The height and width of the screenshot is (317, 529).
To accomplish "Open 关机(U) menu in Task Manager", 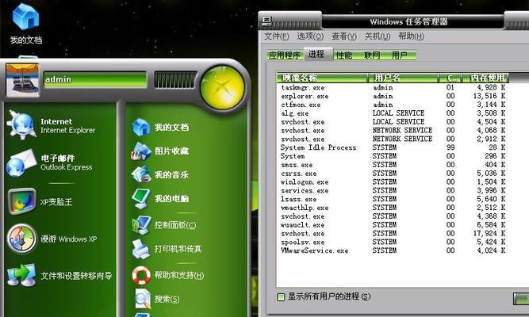I will click(378, 36).
